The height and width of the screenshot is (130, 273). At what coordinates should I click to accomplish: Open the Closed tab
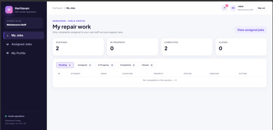pyautogui.click(x=147, y=65)
